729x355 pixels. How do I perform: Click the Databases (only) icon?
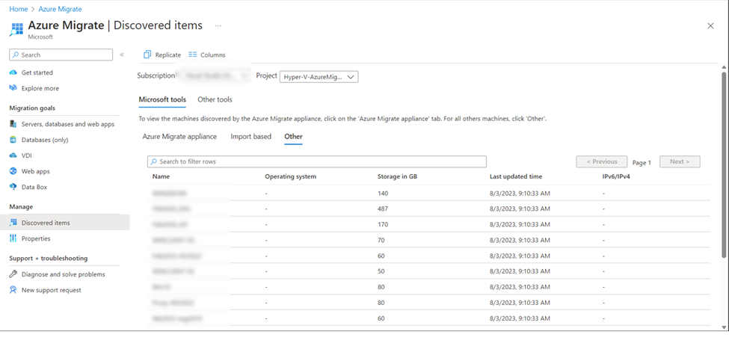(x=13, y=140)
